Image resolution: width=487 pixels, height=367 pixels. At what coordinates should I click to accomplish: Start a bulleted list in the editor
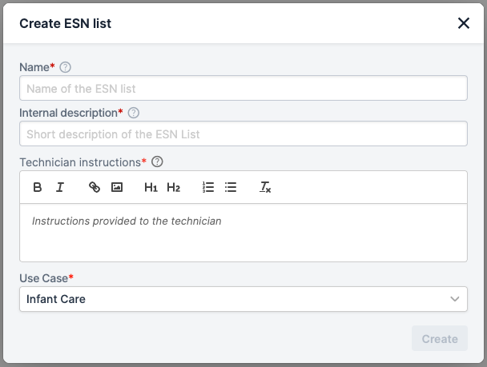tap(231, 187)
